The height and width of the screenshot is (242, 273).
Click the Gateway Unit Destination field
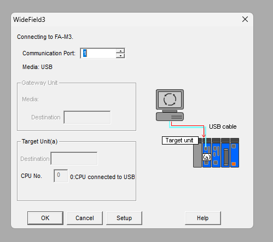coord(87,117)
